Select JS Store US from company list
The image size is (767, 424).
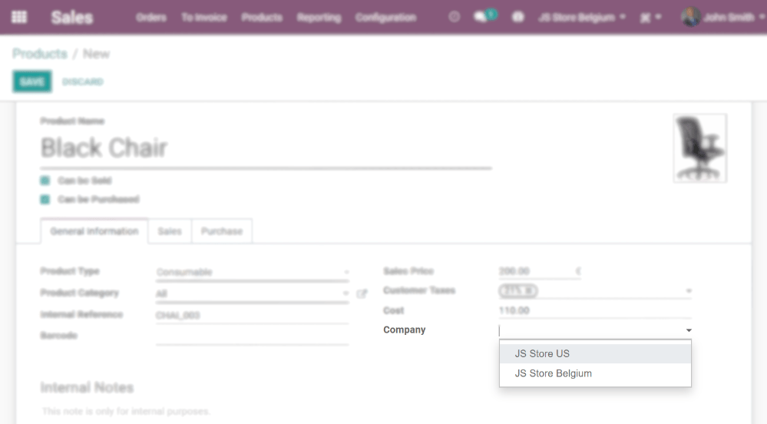point(542,354)
